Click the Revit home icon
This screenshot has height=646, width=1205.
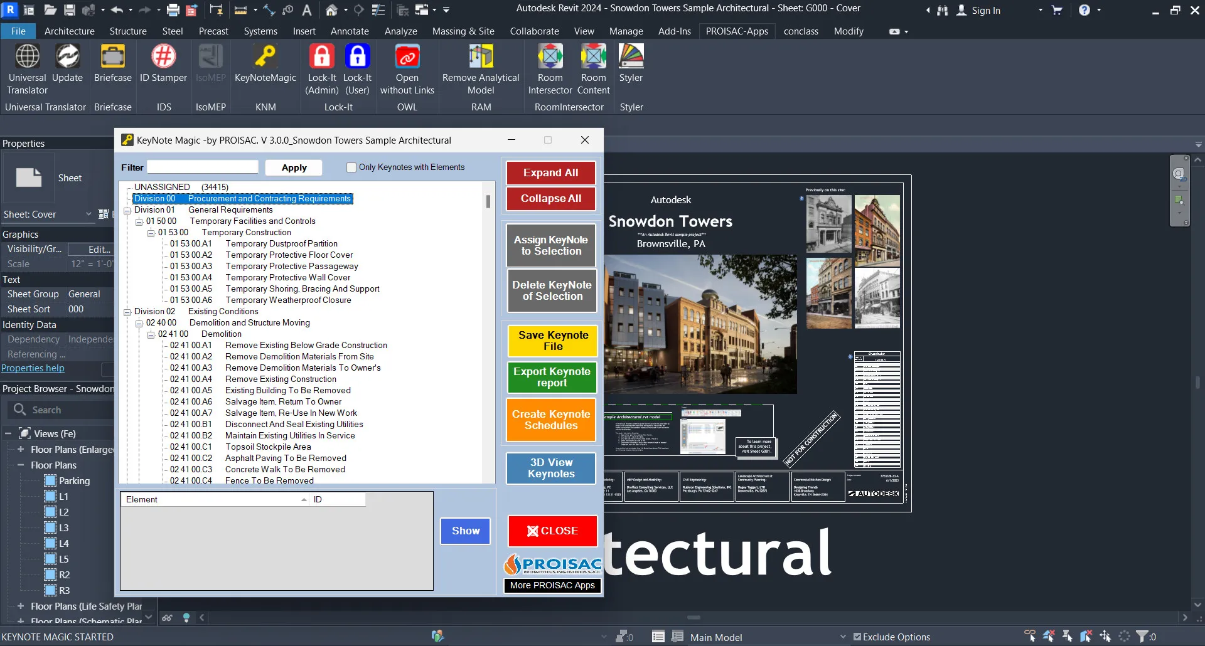pos(331,10)
